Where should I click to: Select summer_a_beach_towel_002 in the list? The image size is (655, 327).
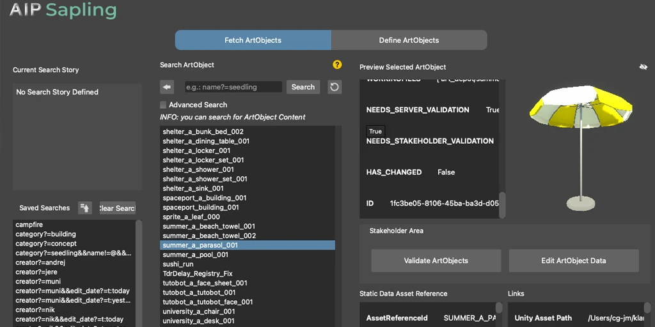pos(248,236)
